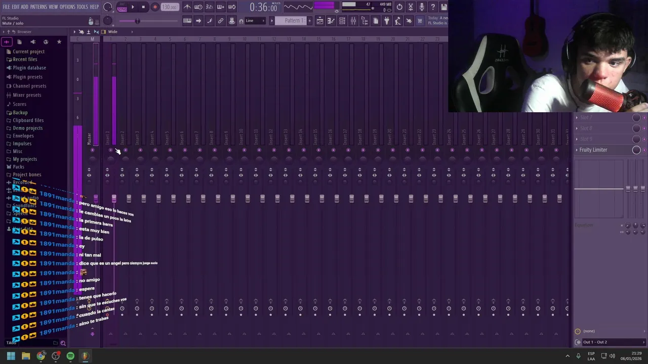This screenshot has width=648, height=364.
Task: Open the PATTERNS menu
Action: tap(38, 7)
